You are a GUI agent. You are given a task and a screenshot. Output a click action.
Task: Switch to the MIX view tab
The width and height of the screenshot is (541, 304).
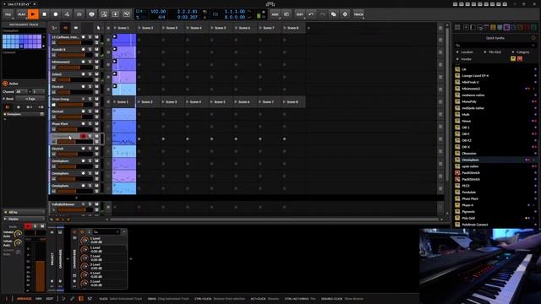(x=39, y=299)
